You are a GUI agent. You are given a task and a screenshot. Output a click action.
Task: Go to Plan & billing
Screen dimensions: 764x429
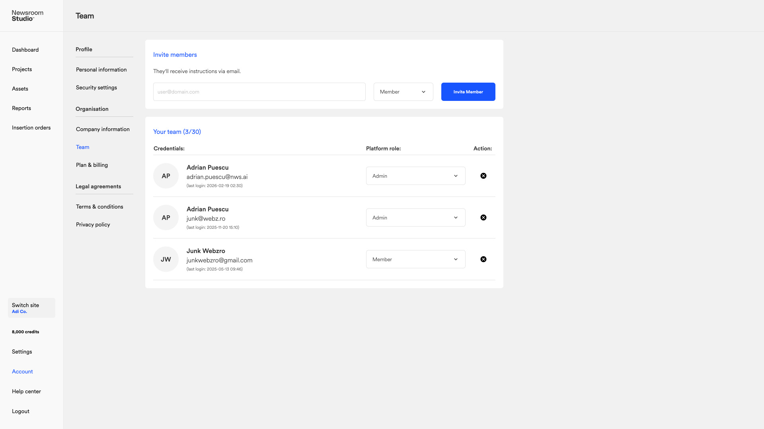pos(92,165)
